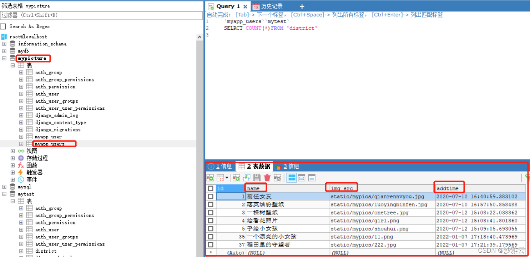Check the row checkbox for id 3
The width and height of the screenshot is (530, 257).
tap(211, 212)
